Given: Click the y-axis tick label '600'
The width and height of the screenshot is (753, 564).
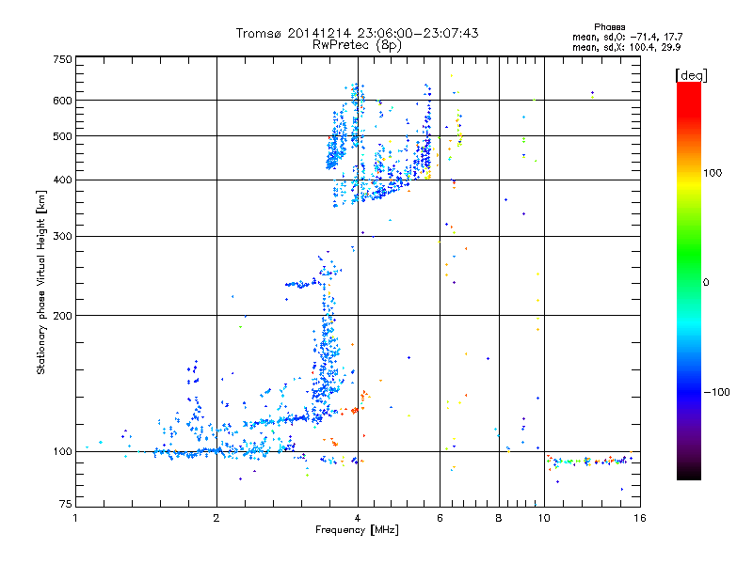Looking at the screenshot, I should (62, 101).
